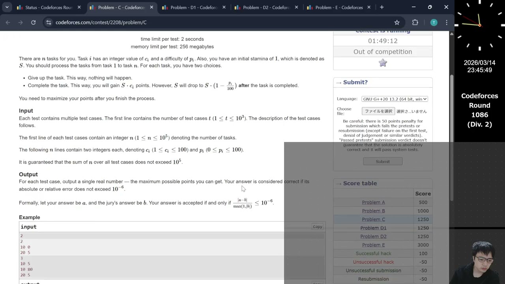This screenshot has width=505, height=284.
Task: Copy the example input
Action: pyautogui.click(x=318, y=227)
